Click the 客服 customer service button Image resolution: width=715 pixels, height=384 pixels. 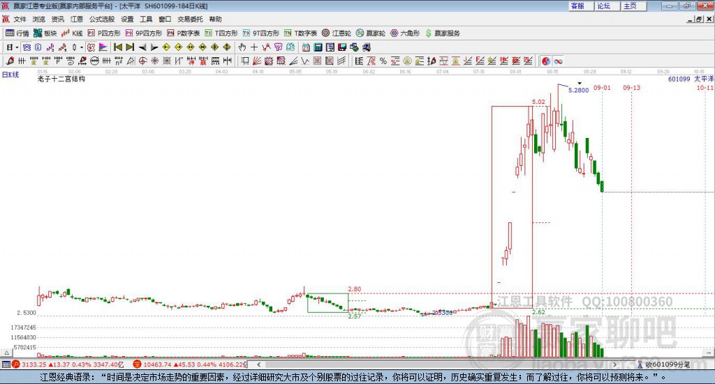pos(580,6)
